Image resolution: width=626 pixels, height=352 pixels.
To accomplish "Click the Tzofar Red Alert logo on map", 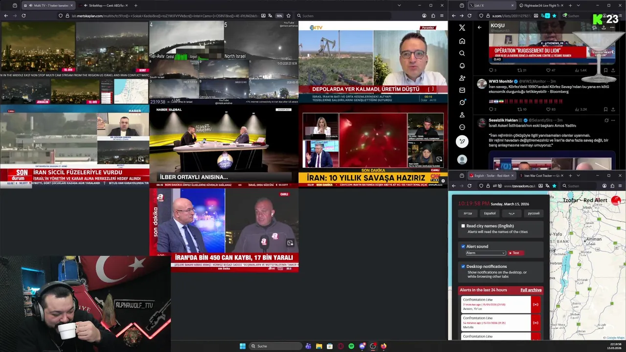I will [616, 200].
